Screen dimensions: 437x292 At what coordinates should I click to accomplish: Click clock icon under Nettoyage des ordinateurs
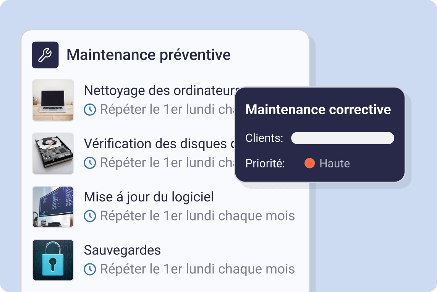pyautogui.click(x=90, y=110)
